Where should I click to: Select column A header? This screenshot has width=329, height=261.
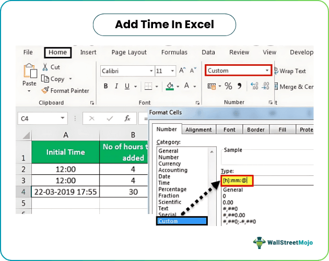66,135
